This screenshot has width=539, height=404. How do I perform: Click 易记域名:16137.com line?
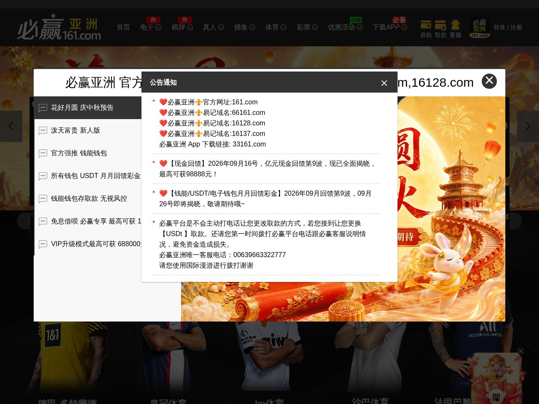click(x=212, y=134)
